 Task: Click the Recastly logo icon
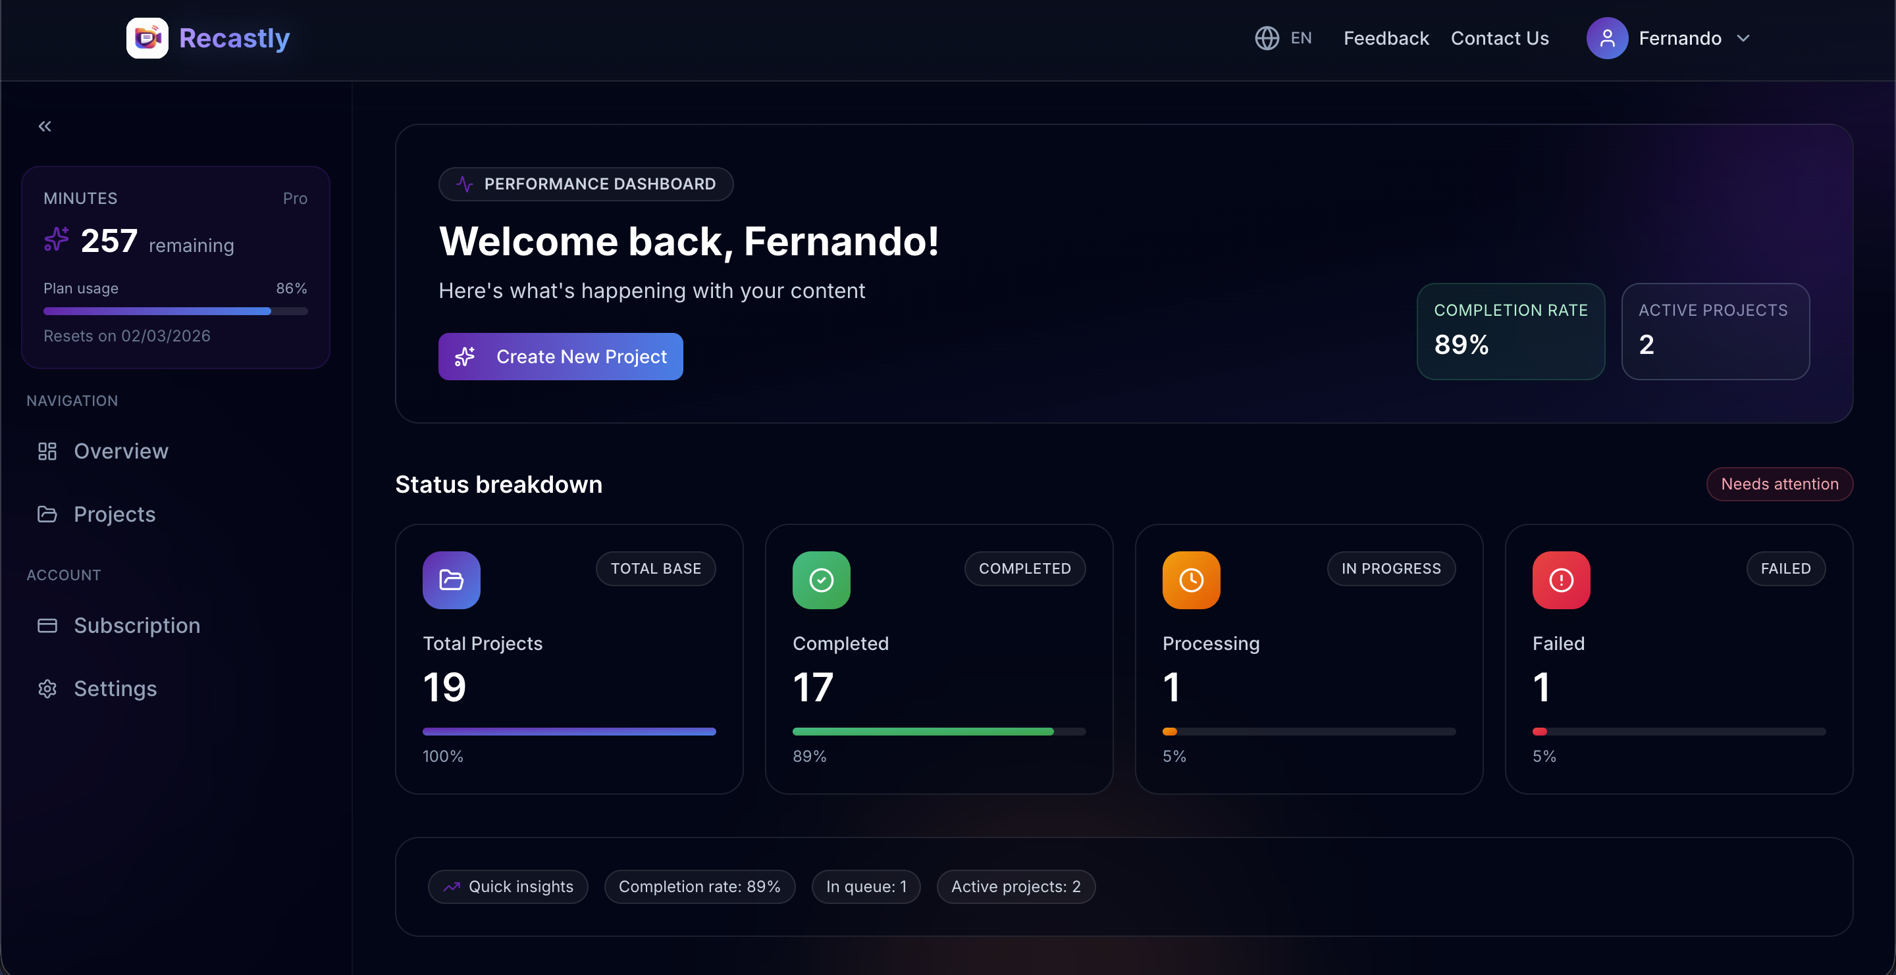pyautogui.click(x=147, y=38)
